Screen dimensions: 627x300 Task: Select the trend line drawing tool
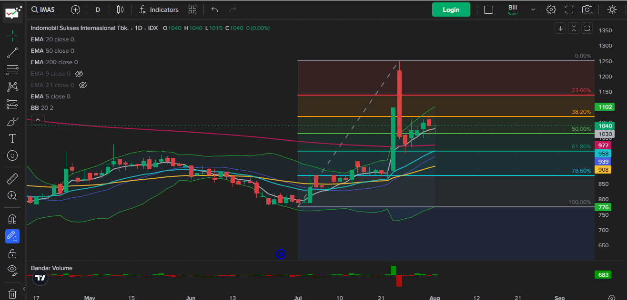[x=13, y=53]
